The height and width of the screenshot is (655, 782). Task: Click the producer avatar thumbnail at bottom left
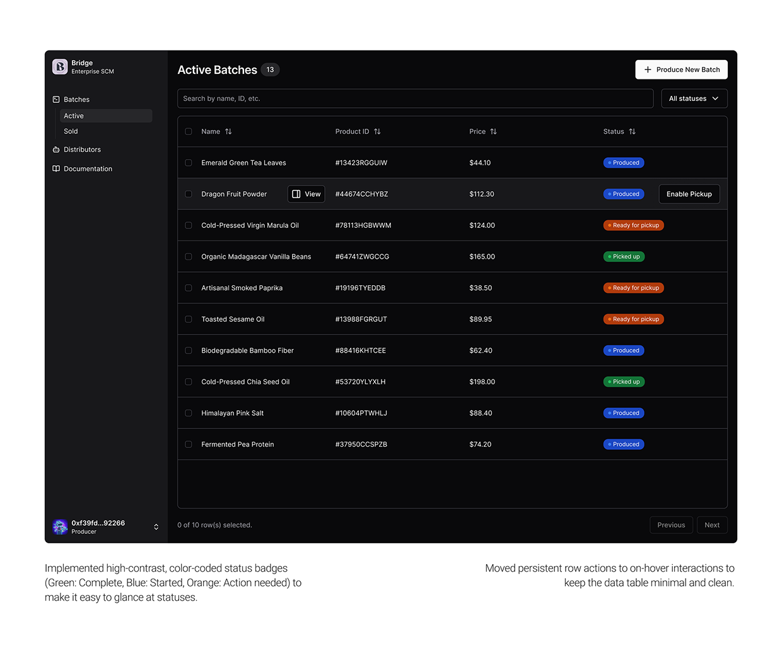click(x=60, y=527)
